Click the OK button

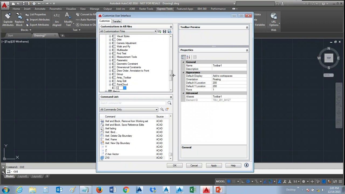(x=175, y=165)
